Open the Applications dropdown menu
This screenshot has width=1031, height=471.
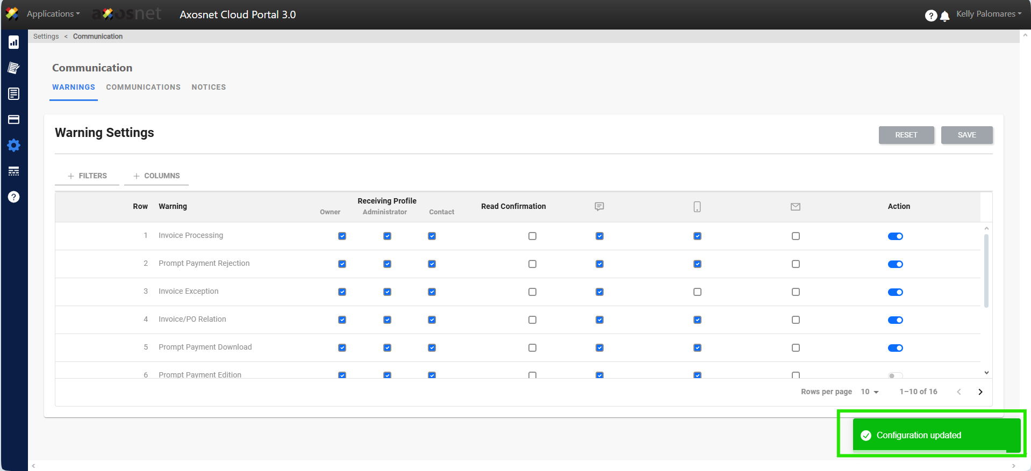coord(53,14)
